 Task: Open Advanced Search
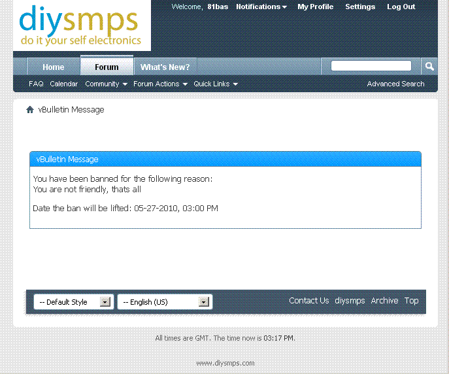pyautogui.click(x=396, y=84)
